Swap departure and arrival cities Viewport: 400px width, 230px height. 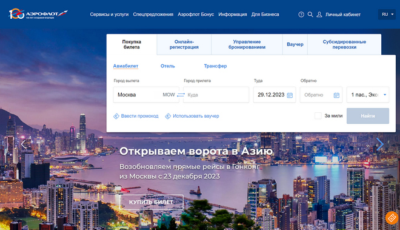(x=181, y=95)
